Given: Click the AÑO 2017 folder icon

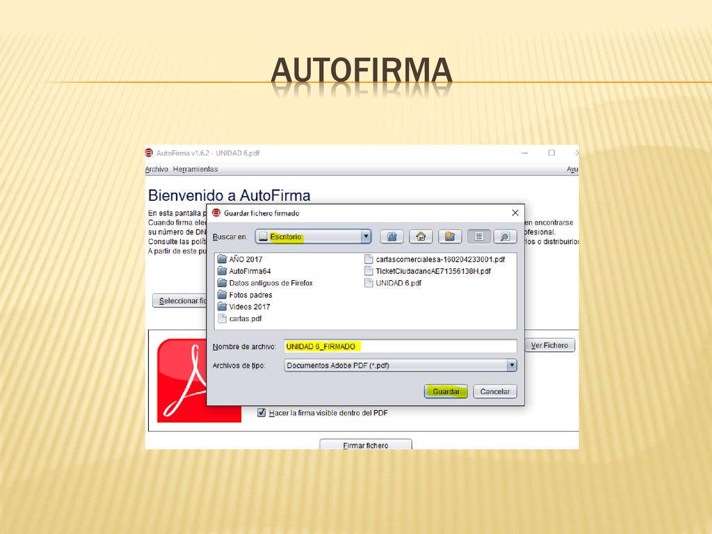Looking at the screenshot, I should click(x=222, y=259).
